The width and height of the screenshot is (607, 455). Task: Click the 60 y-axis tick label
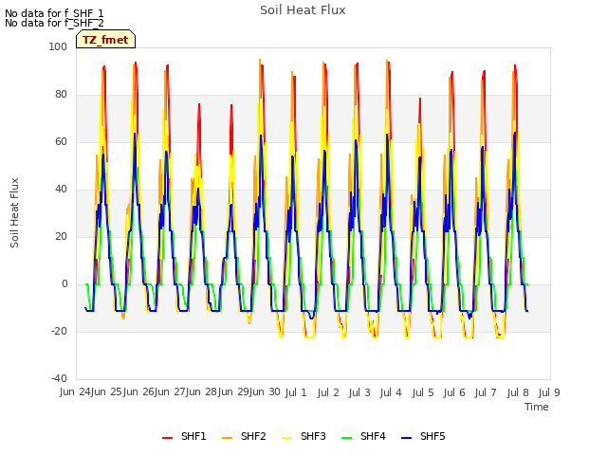pos(61,141)
